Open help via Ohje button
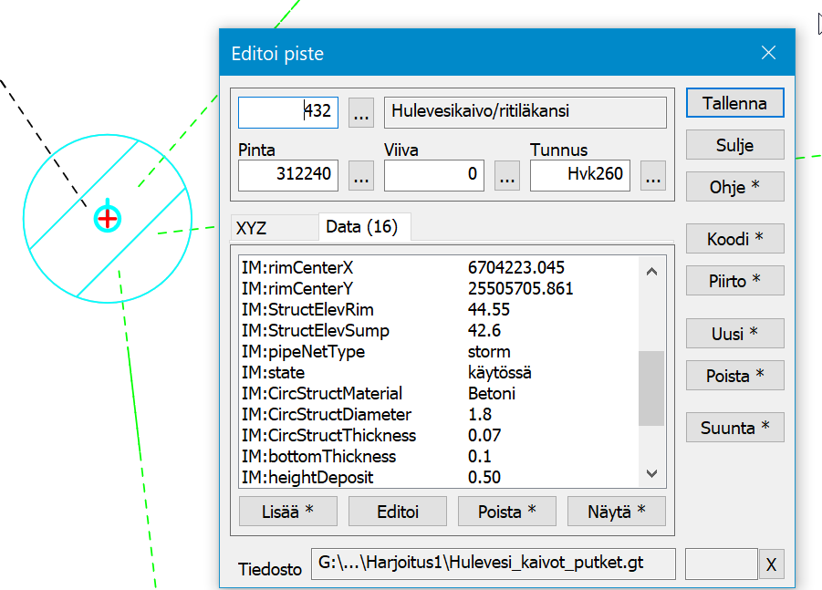 coord(734,187)
